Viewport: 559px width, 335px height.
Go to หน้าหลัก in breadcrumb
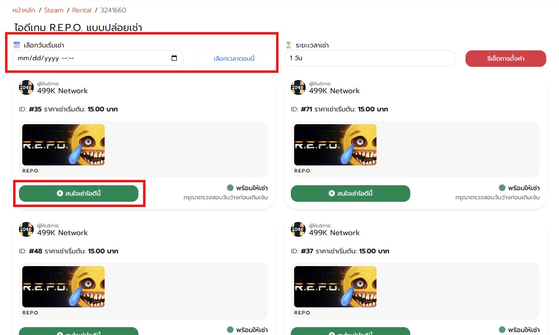tap(24, 10)
